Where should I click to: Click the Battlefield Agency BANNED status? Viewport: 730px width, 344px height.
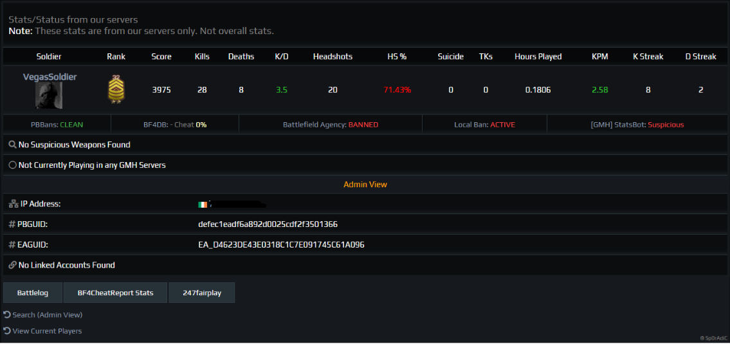coord(331,125)
